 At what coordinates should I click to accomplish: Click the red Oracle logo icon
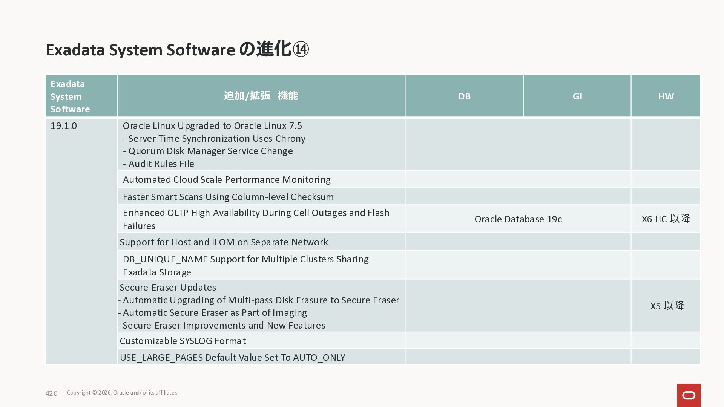click(689, 395)
